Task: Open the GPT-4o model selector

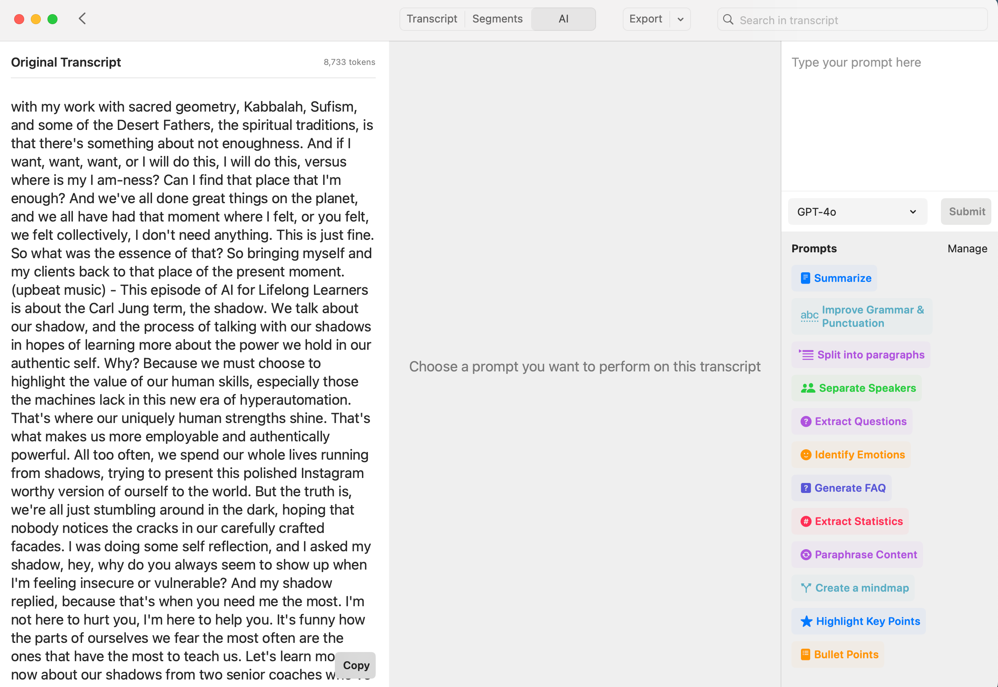Action: [857, 212]
